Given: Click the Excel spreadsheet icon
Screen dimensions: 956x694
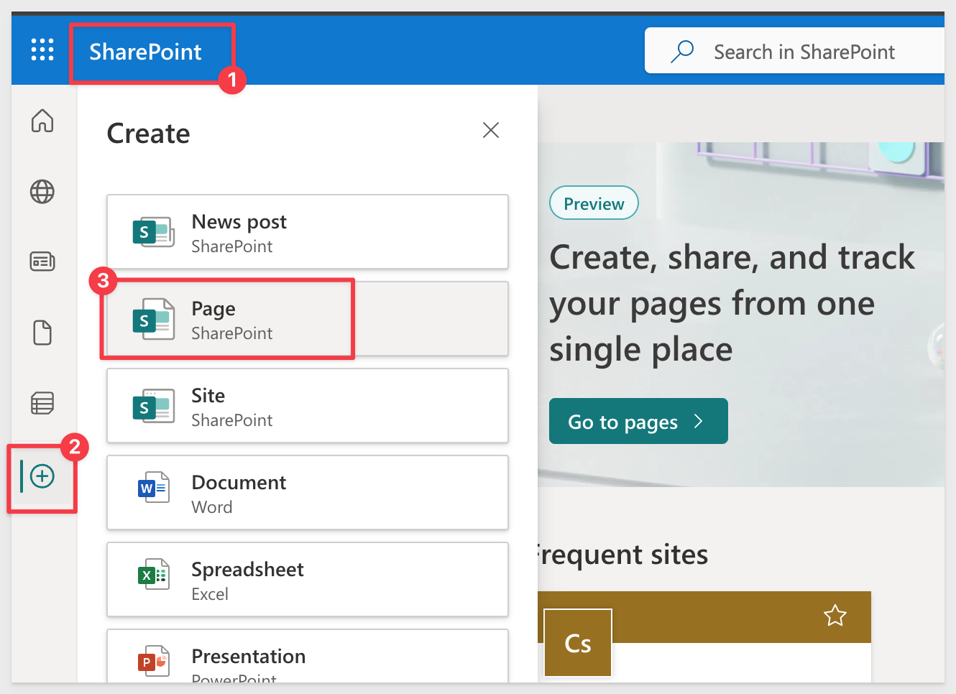Looking at the screenshot, I should 154,575.
